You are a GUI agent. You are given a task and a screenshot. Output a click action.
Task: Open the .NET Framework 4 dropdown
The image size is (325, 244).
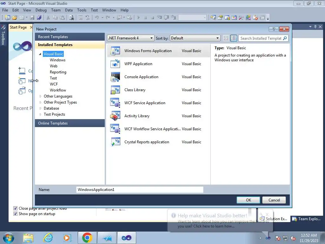tap(130, 38)
